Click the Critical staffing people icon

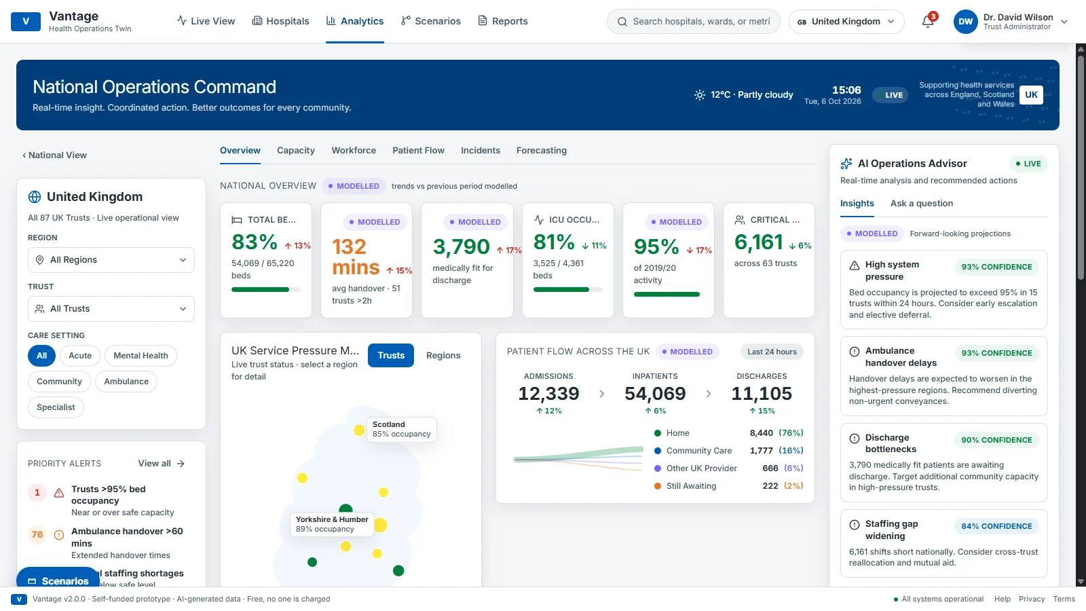pos(740,220)
